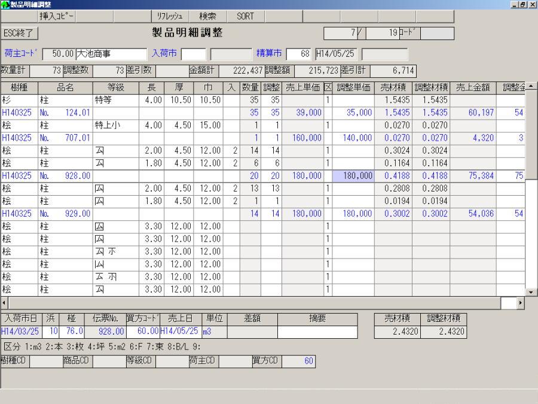Click right arrow of the horizontal scrollbar
The height and width of the screenshot is (404, 538).
(x=520, y=303)
